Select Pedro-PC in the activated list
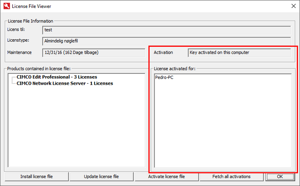 (164, 78)
